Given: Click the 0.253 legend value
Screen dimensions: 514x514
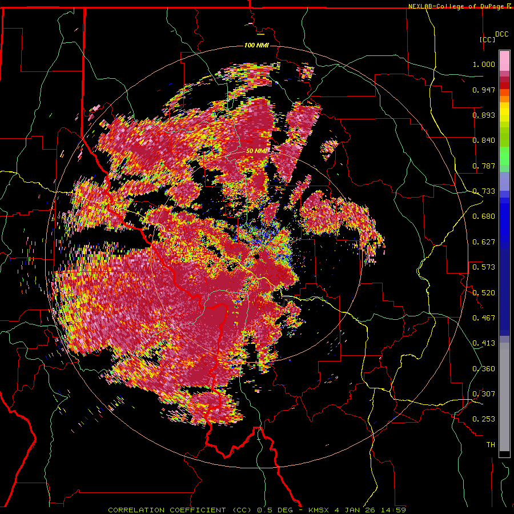Looking at the screenshot, I should click(x=484, y=419).
